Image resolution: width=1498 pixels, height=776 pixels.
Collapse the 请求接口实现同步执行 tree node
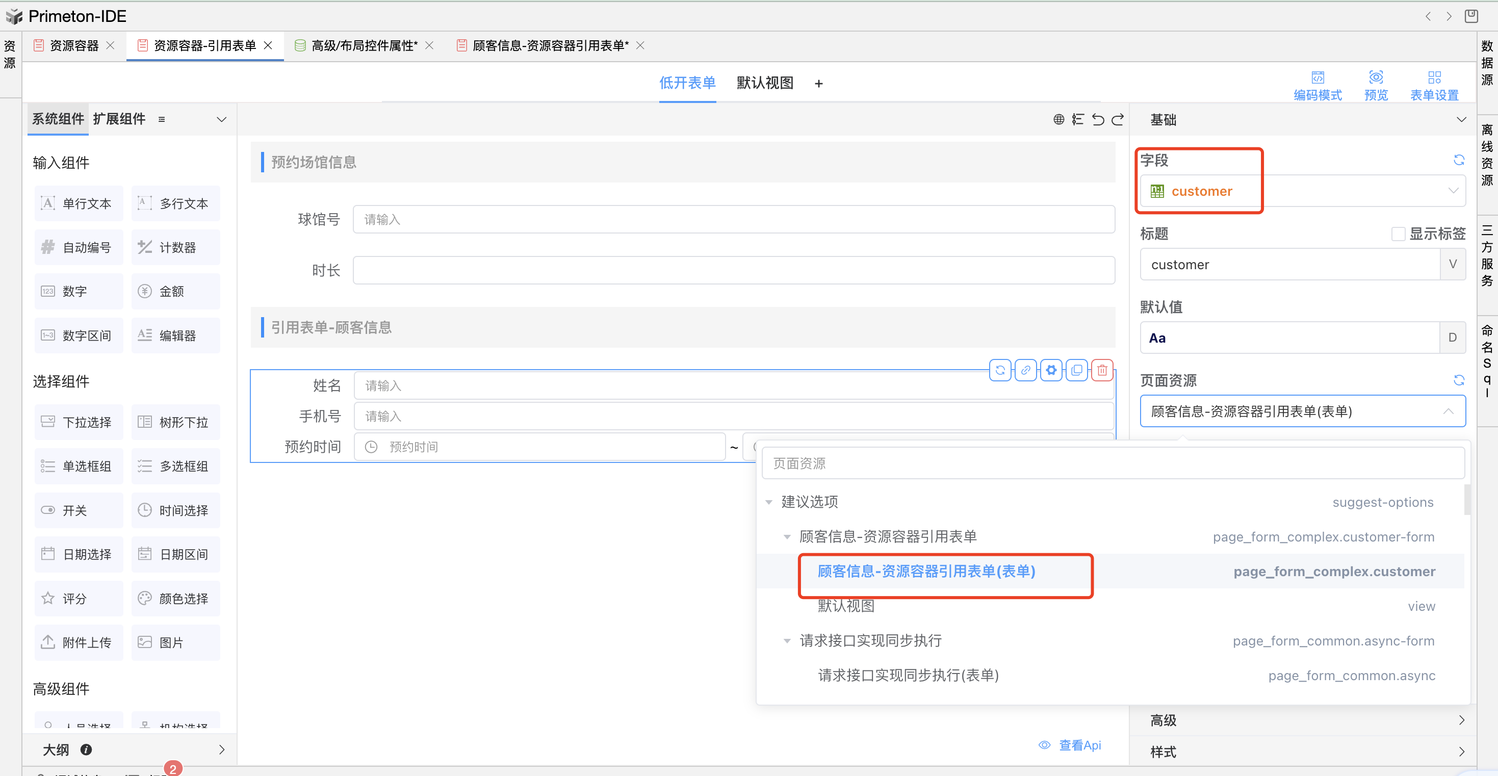787,641
